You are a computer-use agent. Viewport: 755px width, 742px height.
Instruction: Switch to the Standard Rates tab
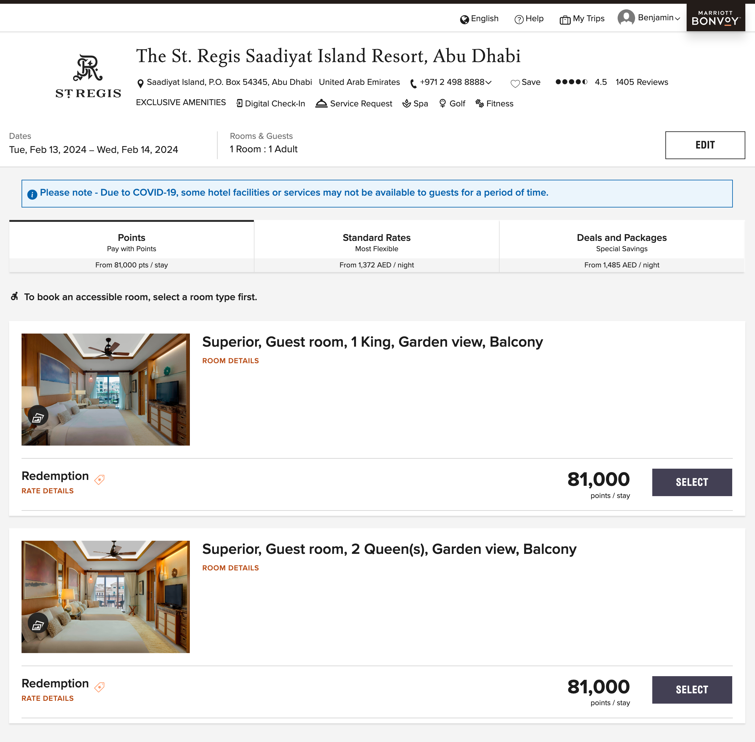377,246
